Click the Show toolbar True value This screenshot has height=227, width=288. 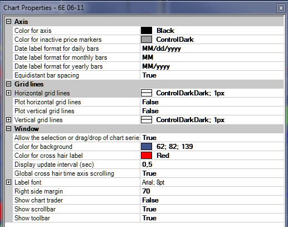tap(149, 218)
